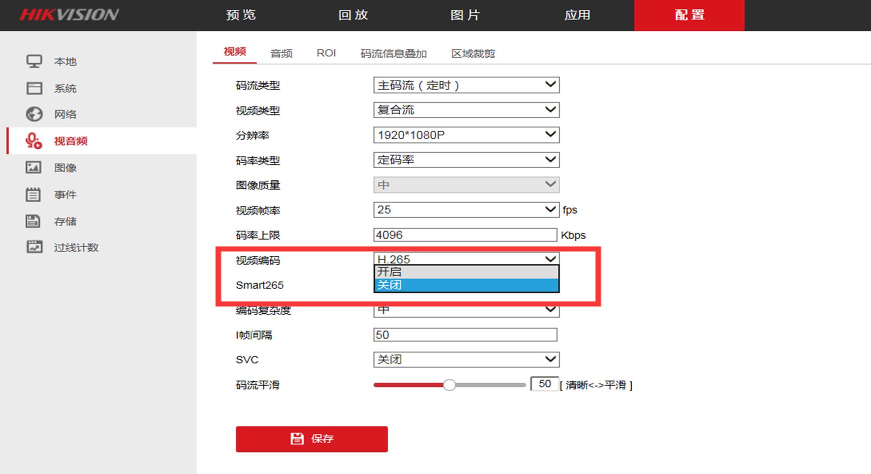Open the 本地 (Local) settings icon
This screenshot has width=871, height=474.
(x=34, y=61)
